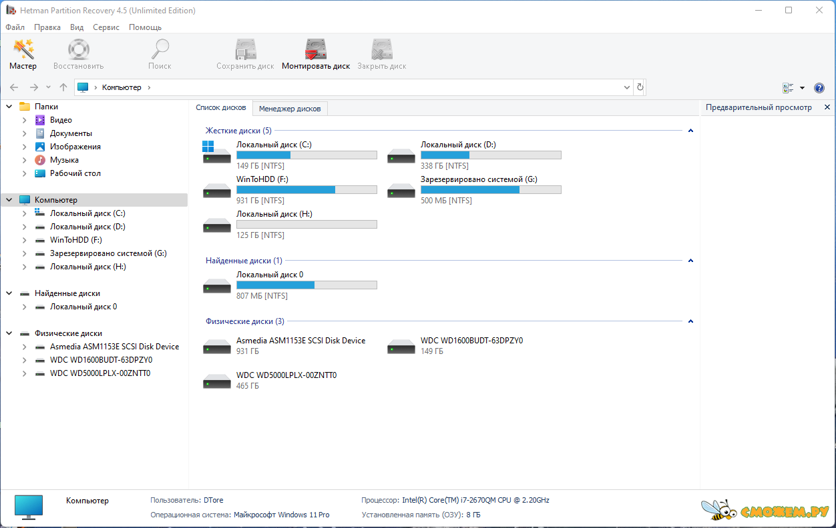Click the usage bar of disk C:
This screenshot has width=836, height=528.
point(306,155)
